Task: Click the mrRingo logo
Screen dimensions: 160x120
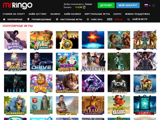Action: [x=18, y=6]
